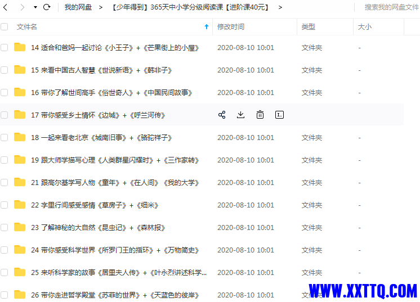Image resolution: width=420 pixels, height=302 pixels.
Task: Click folder icon of 23 昆虫记
Action: pyautogui.click(x=20, y=227)
